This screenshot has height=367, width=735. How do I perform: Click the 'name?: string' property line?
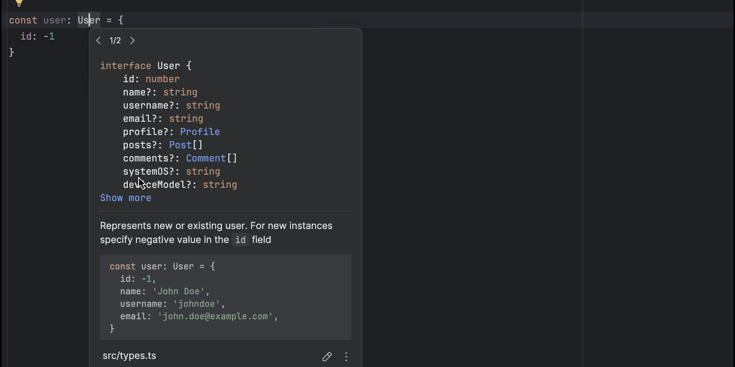160,92
